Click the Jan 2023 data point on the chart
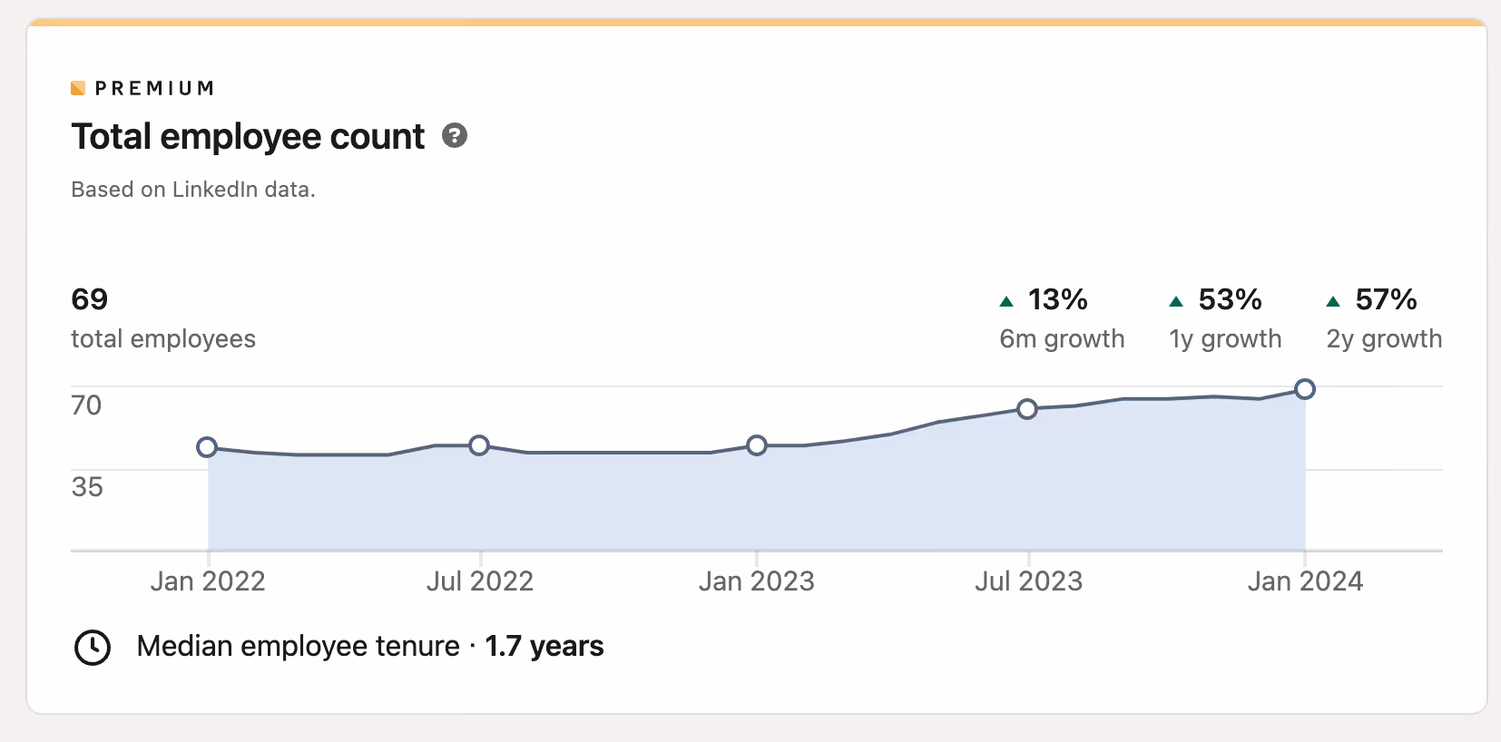The image size is (1501, 742). pos(757,444)
